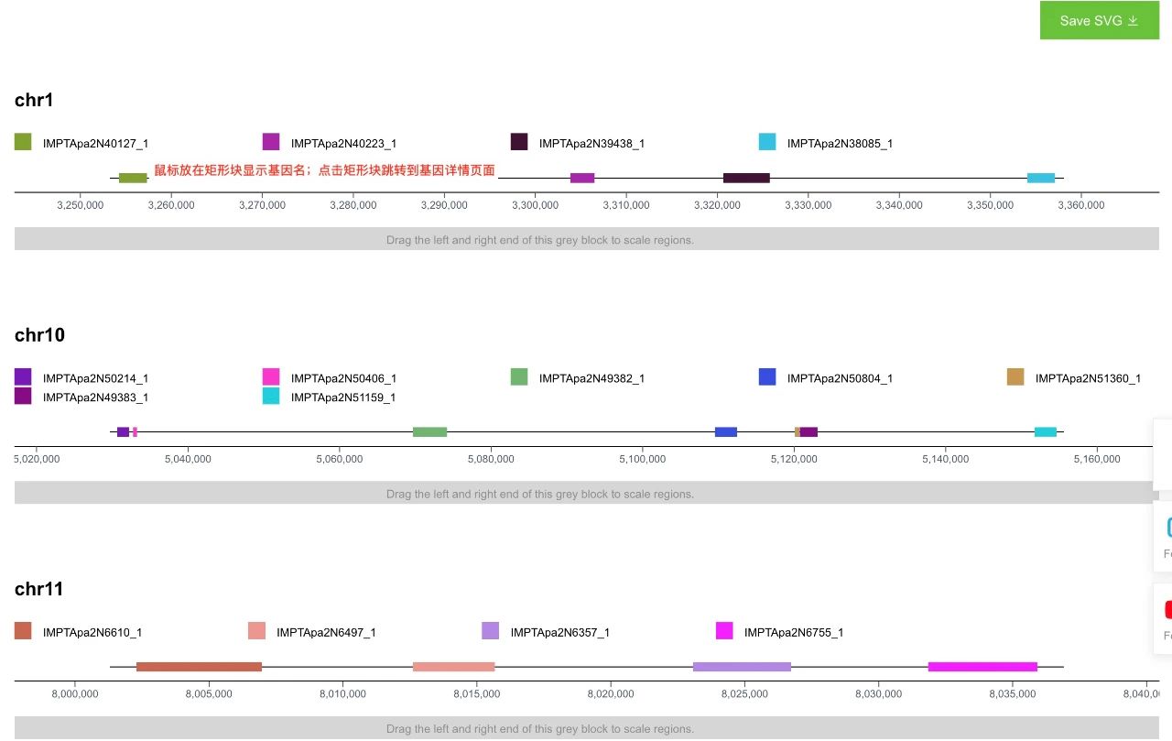The image size is (1172, 741).
Task: Click the IMPTApa2N50406_1 pink legend swatch
Action: click(x=271, y=376)
